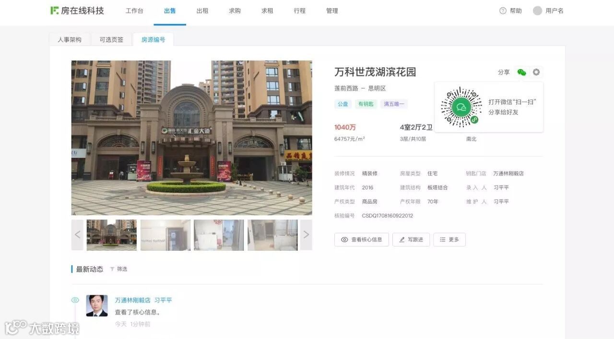Image resolution: width=614 pixels, height=339 pixels.
Task: Go to 出租 section
Action: tap(202, 11)
